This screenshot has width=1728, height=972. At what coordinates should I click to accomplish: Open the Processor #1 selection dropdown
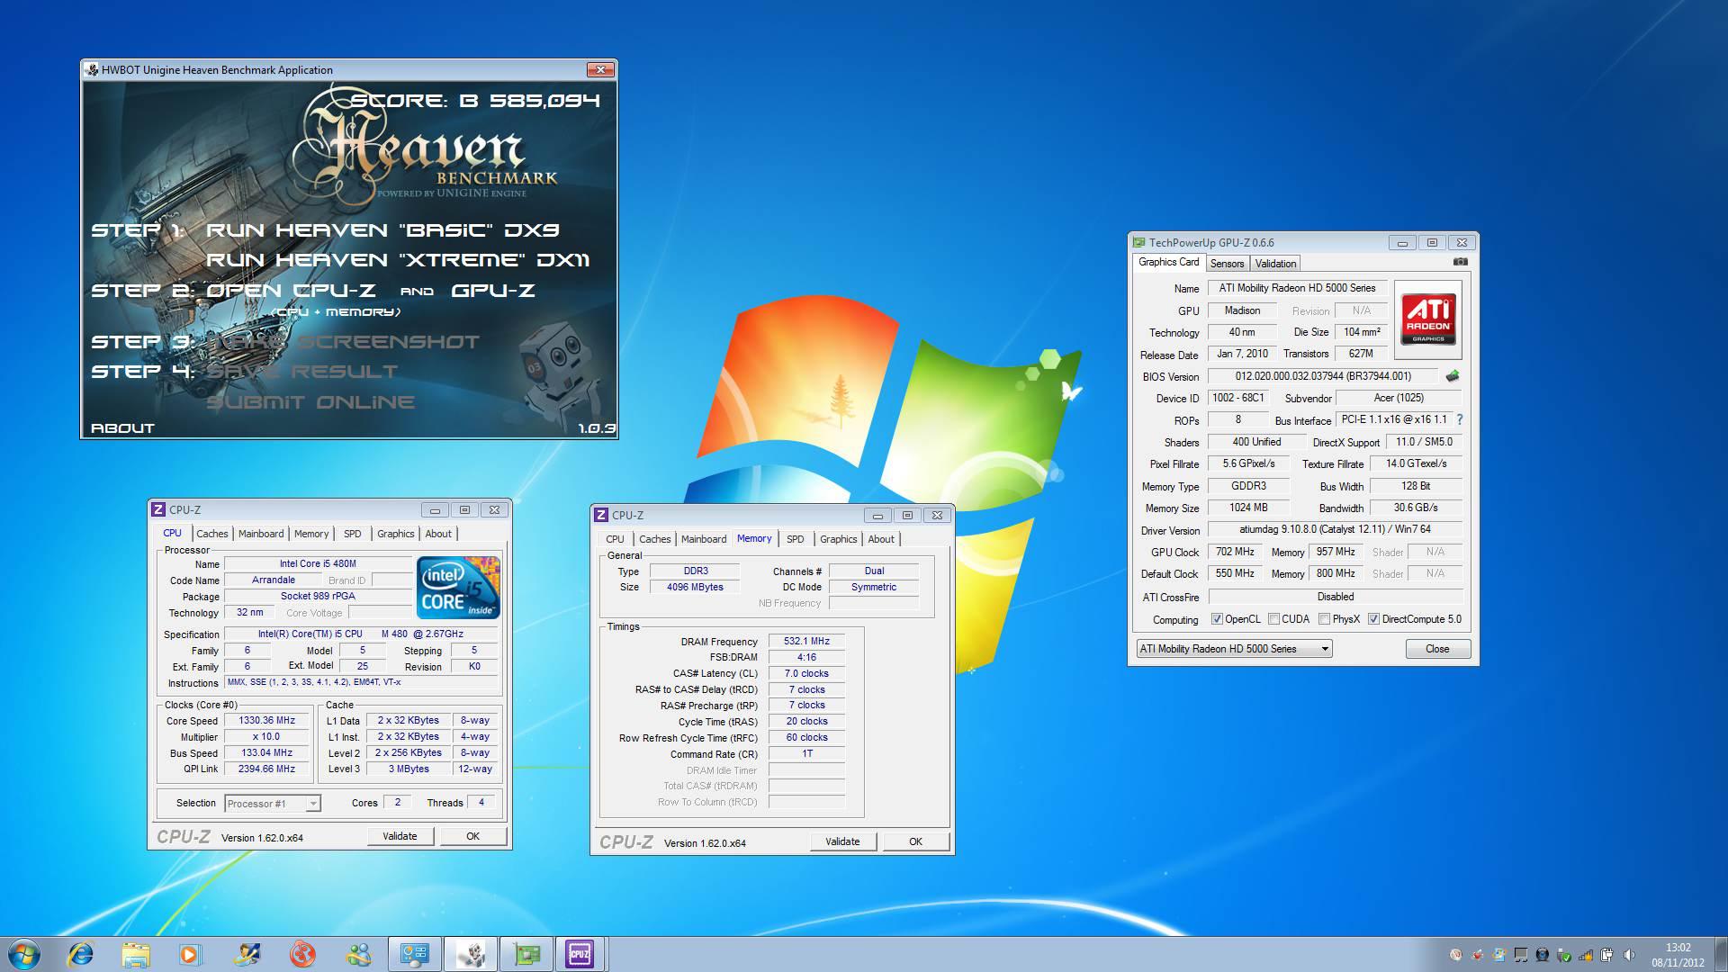click(x=273, y=804)
